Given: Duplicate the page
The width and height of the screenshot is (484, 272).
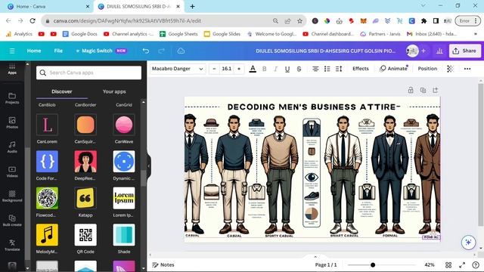Looking at the screenshot, I should click(423, 91).
